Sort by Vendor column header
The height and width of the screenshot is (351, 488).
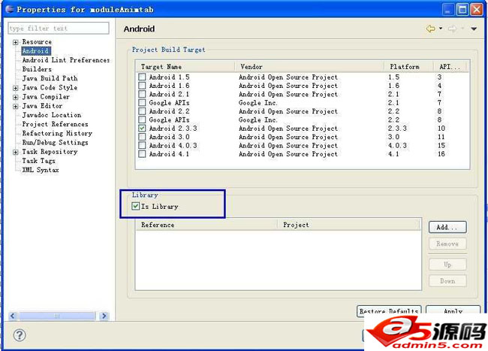click(309, 67)
